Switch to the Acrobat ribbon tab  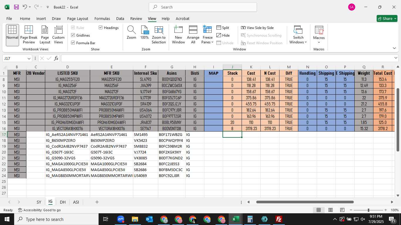[183, 18]
